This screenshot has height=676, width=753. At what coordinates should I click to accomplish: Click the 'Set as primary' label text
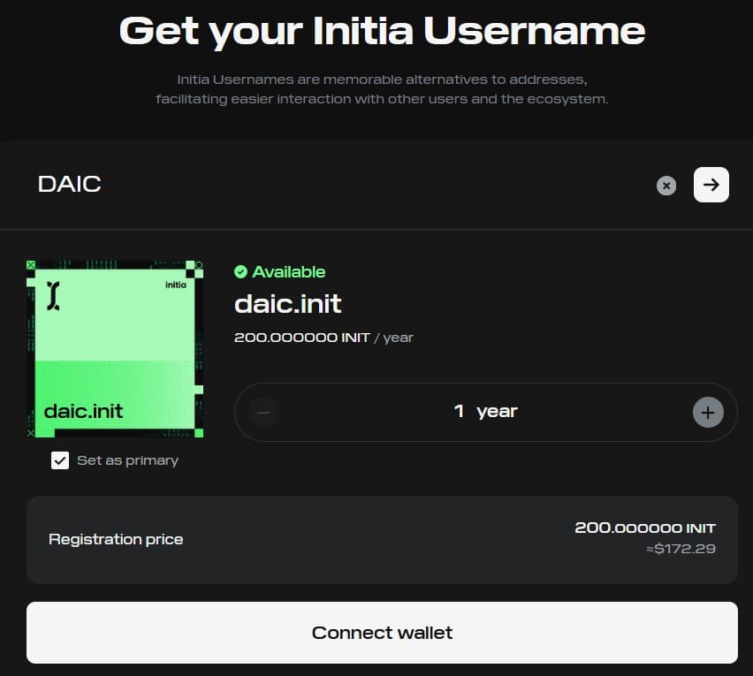(x=127, y=460)
